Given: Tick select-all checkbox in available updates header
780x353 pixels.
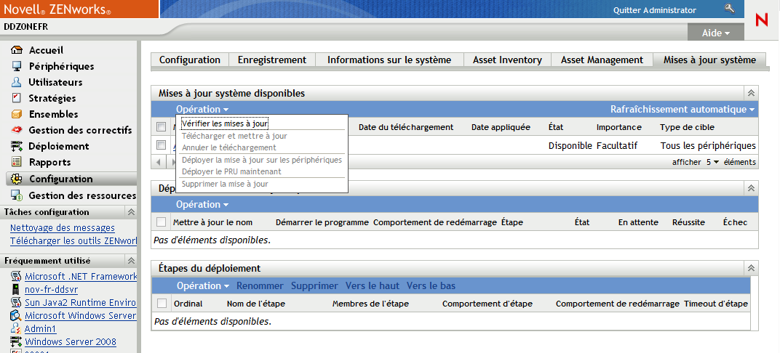Looking at the screenshot, I should tap(161, 126).
